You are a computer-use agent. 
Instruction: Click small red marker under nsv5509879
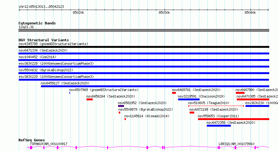[120, 113]
